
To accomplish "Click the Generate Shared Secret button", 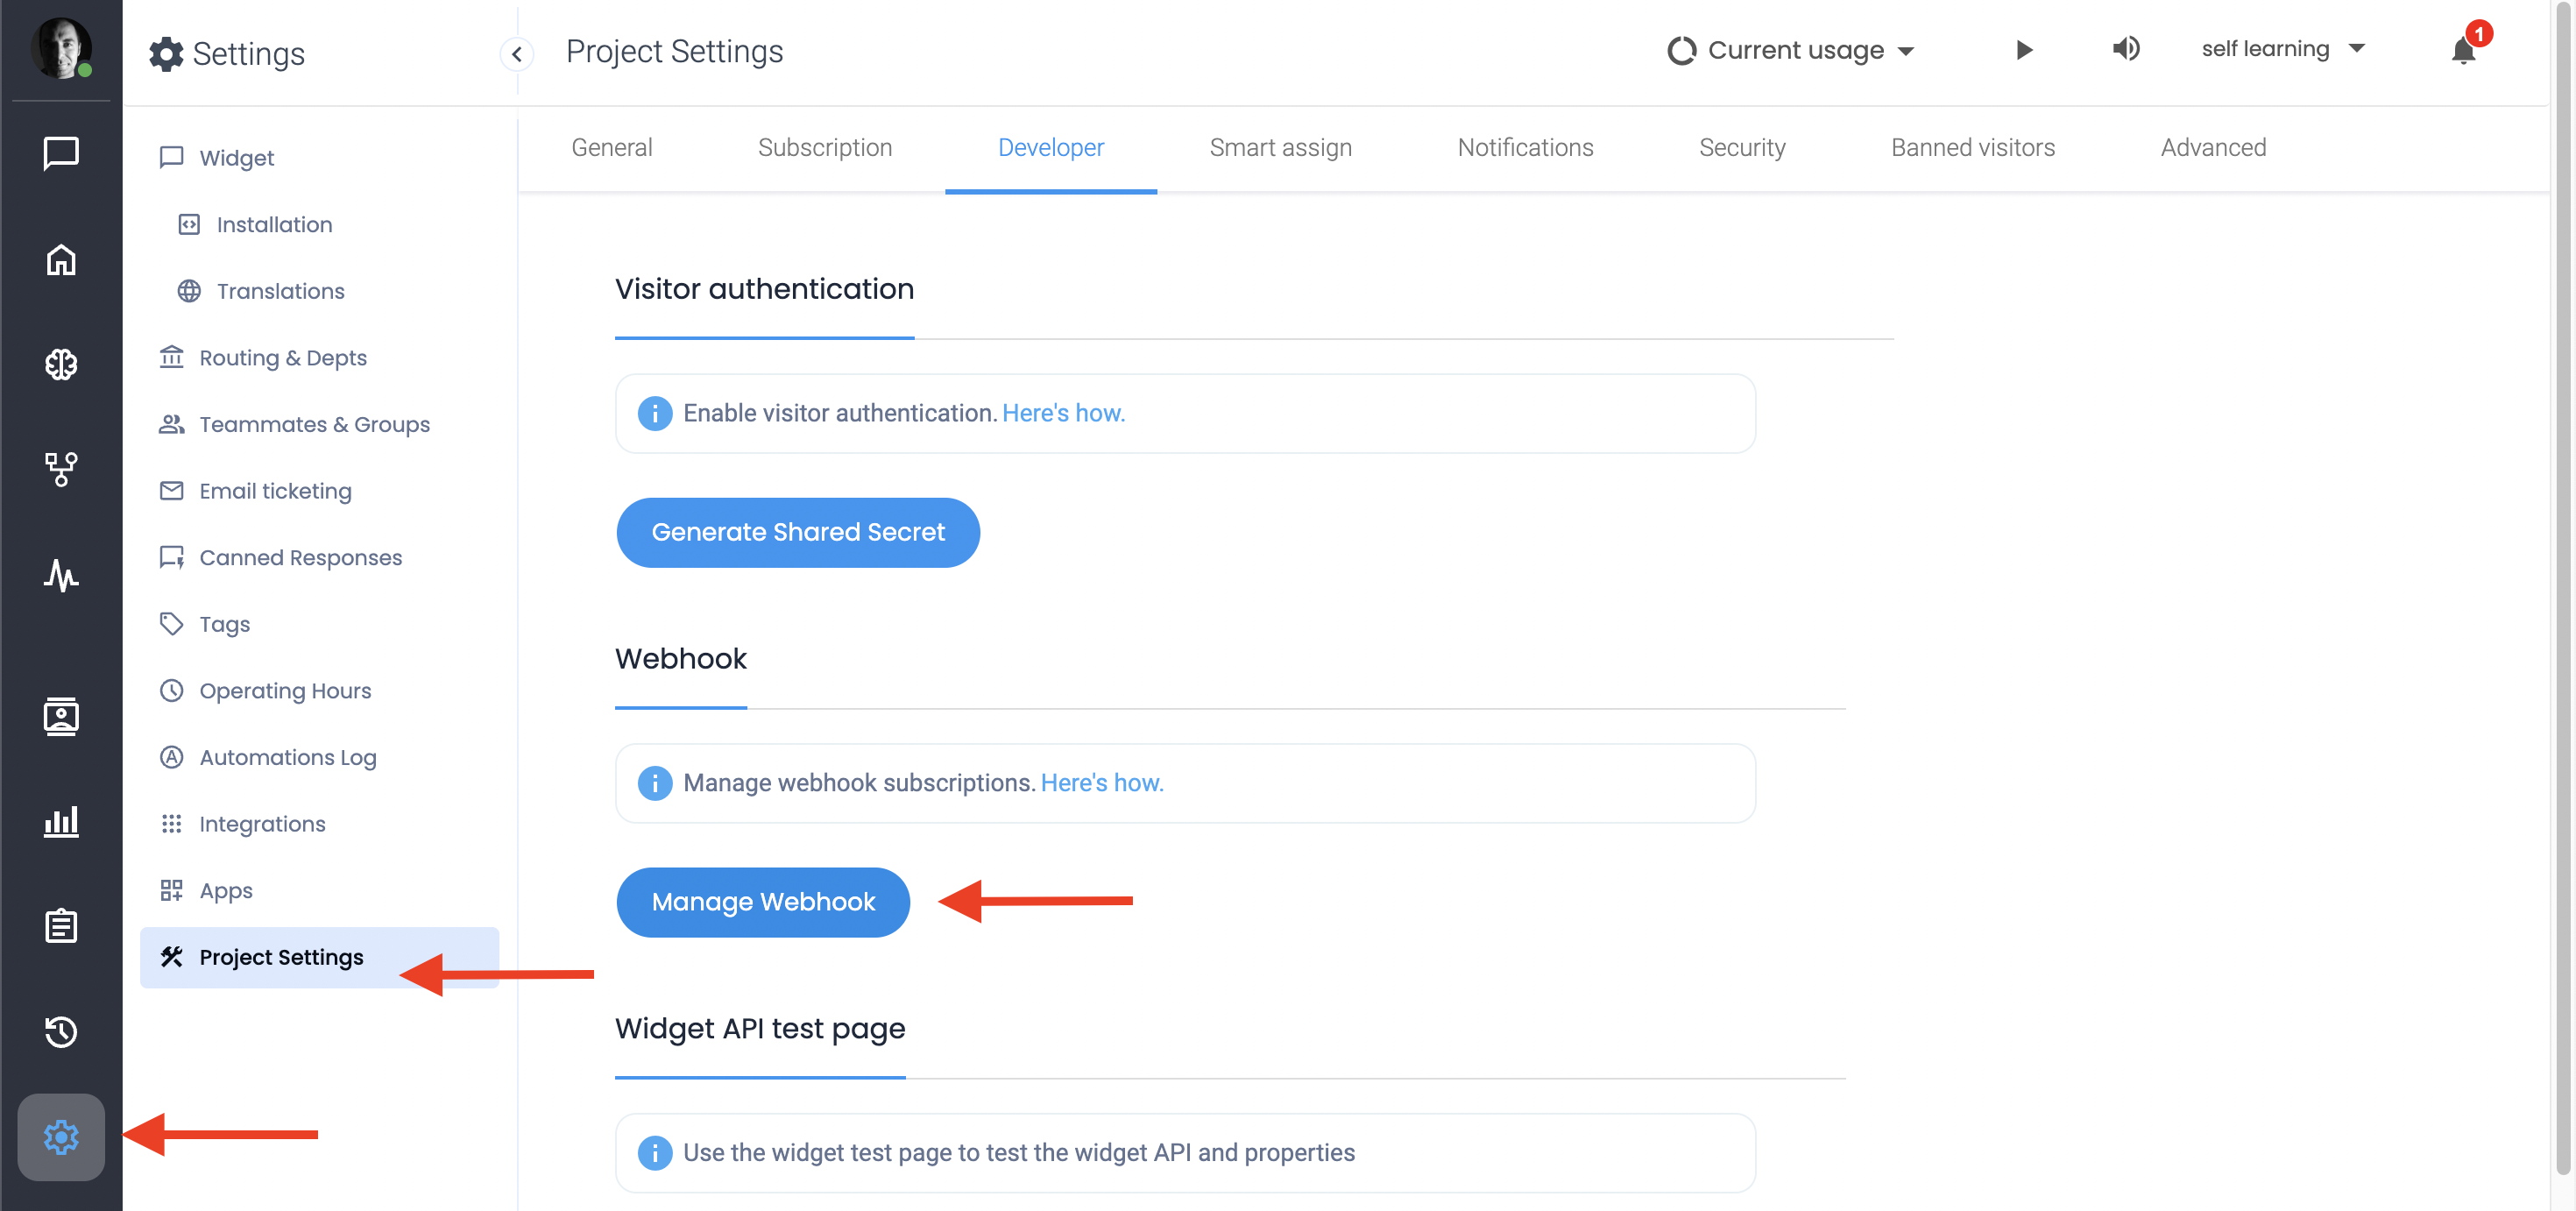I will click(x=797, y=532).
